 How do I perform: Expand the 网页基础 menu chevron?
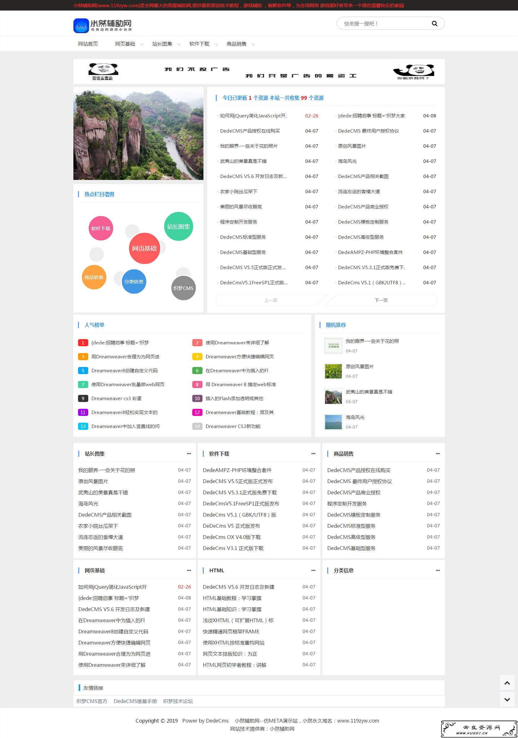[142, 44]
